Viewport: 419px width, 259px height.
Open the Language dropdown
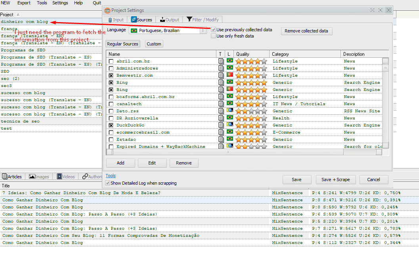tap(168, 30)
